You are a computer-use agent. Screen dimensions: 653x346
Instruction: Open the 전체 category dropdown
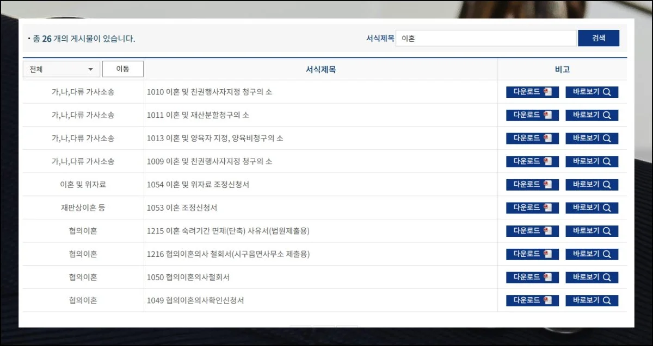click(x=60, y=69)
